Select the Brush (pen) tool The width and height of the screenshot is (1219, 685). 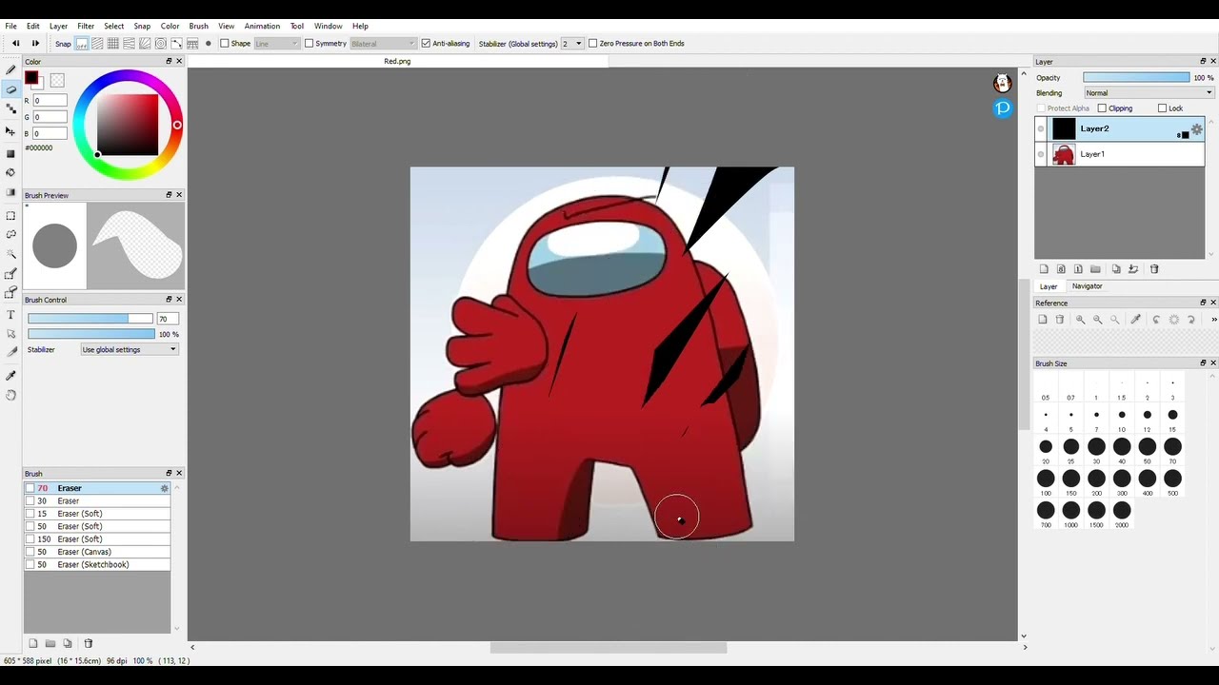pos(10,69)
